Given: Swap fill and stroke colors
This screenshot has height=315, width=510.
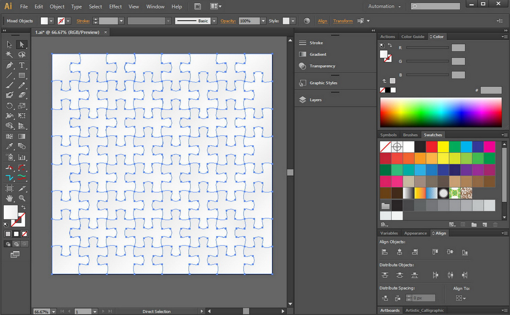Looking at the screenshot, I should pyautogui.click(x=23, y=207).
